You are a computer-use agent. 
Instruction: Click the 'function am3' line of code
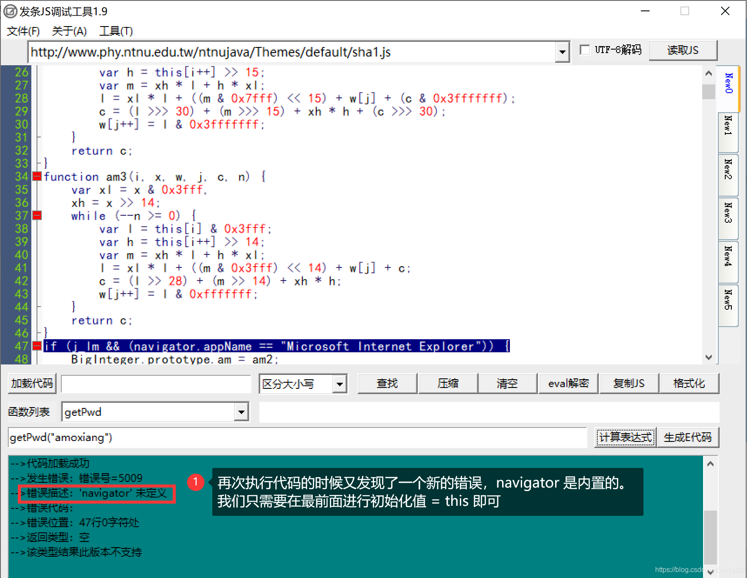pos(154,177)
